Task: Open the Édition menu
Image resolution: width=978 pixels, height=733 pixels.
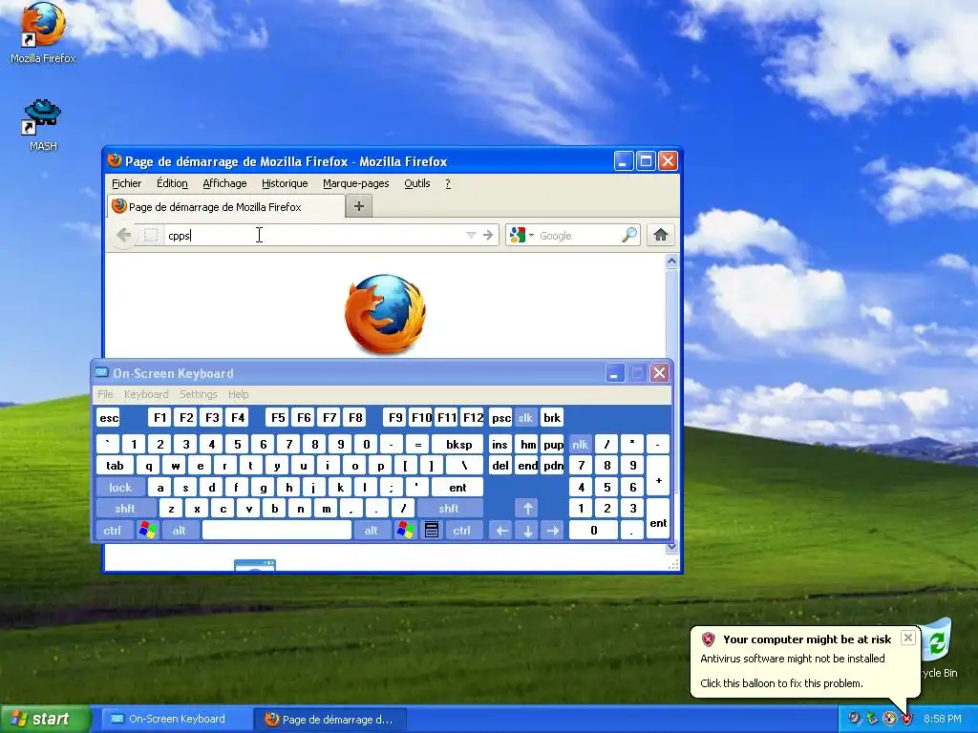Action: (x=172, y=183)
